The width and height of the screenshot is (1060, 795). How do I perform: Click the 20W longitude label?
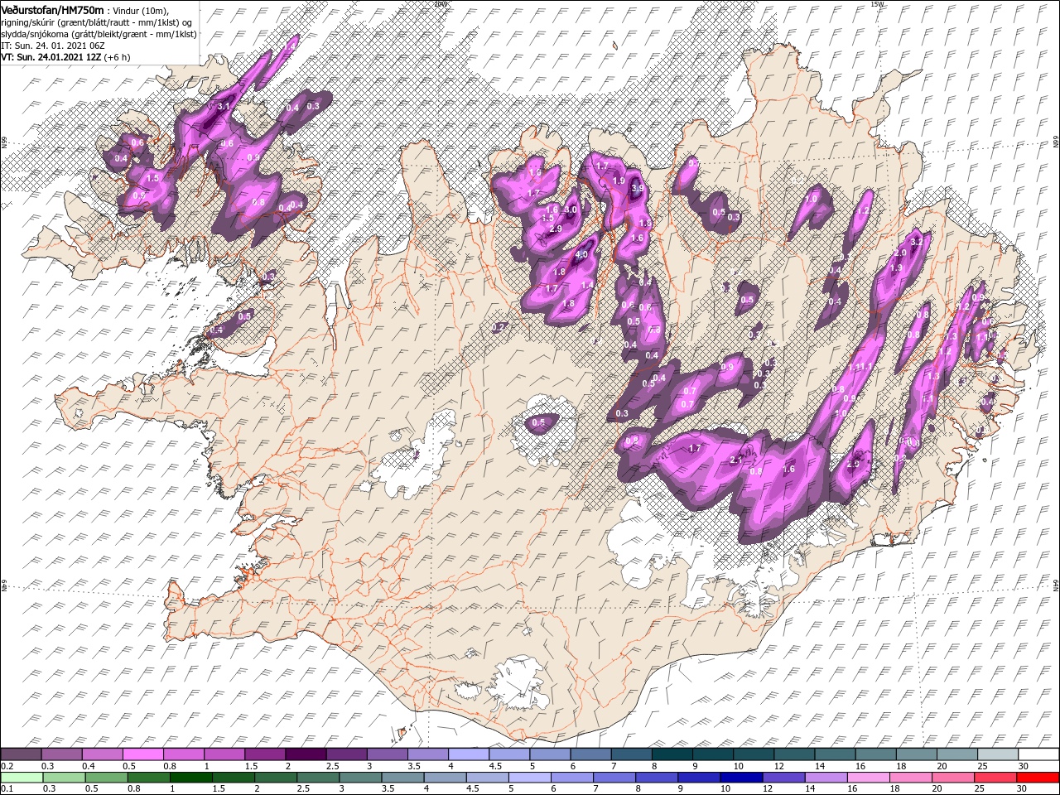click(440, 3)
